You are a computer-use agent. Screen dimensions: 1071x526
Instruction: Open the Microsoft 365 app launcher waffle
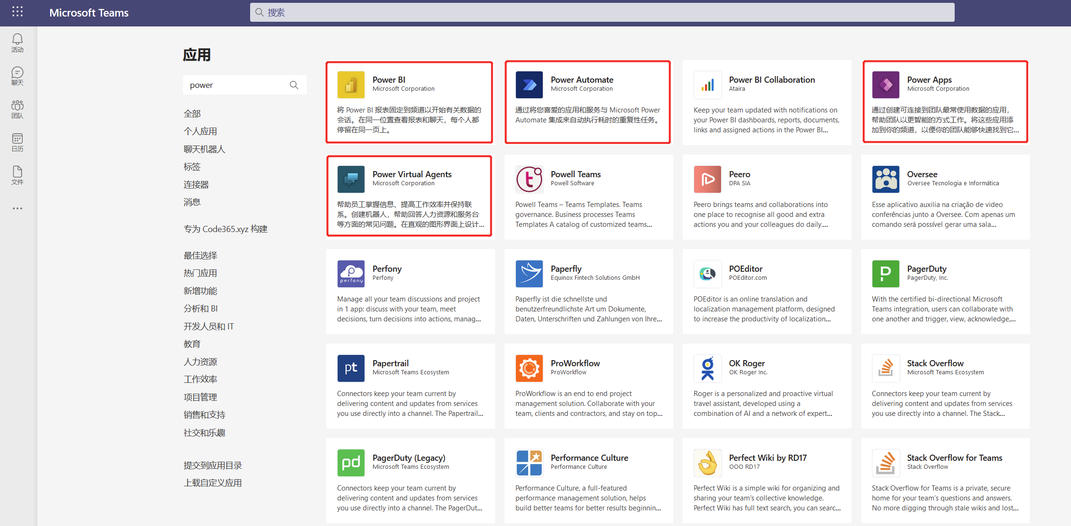17,11
